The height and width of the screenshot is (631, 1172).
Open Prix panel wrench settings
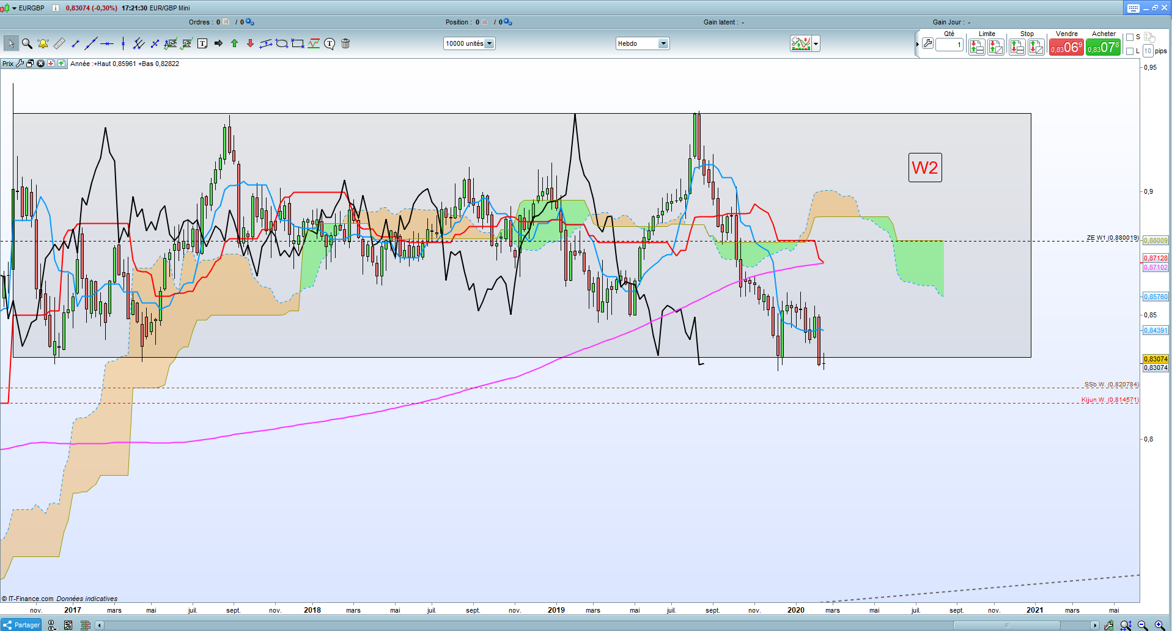tap(20, 64)
